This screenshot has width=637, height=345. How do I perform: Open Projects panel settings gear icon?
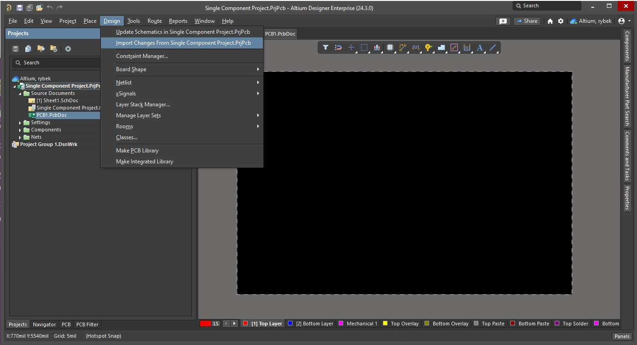[x=68, y=49]
